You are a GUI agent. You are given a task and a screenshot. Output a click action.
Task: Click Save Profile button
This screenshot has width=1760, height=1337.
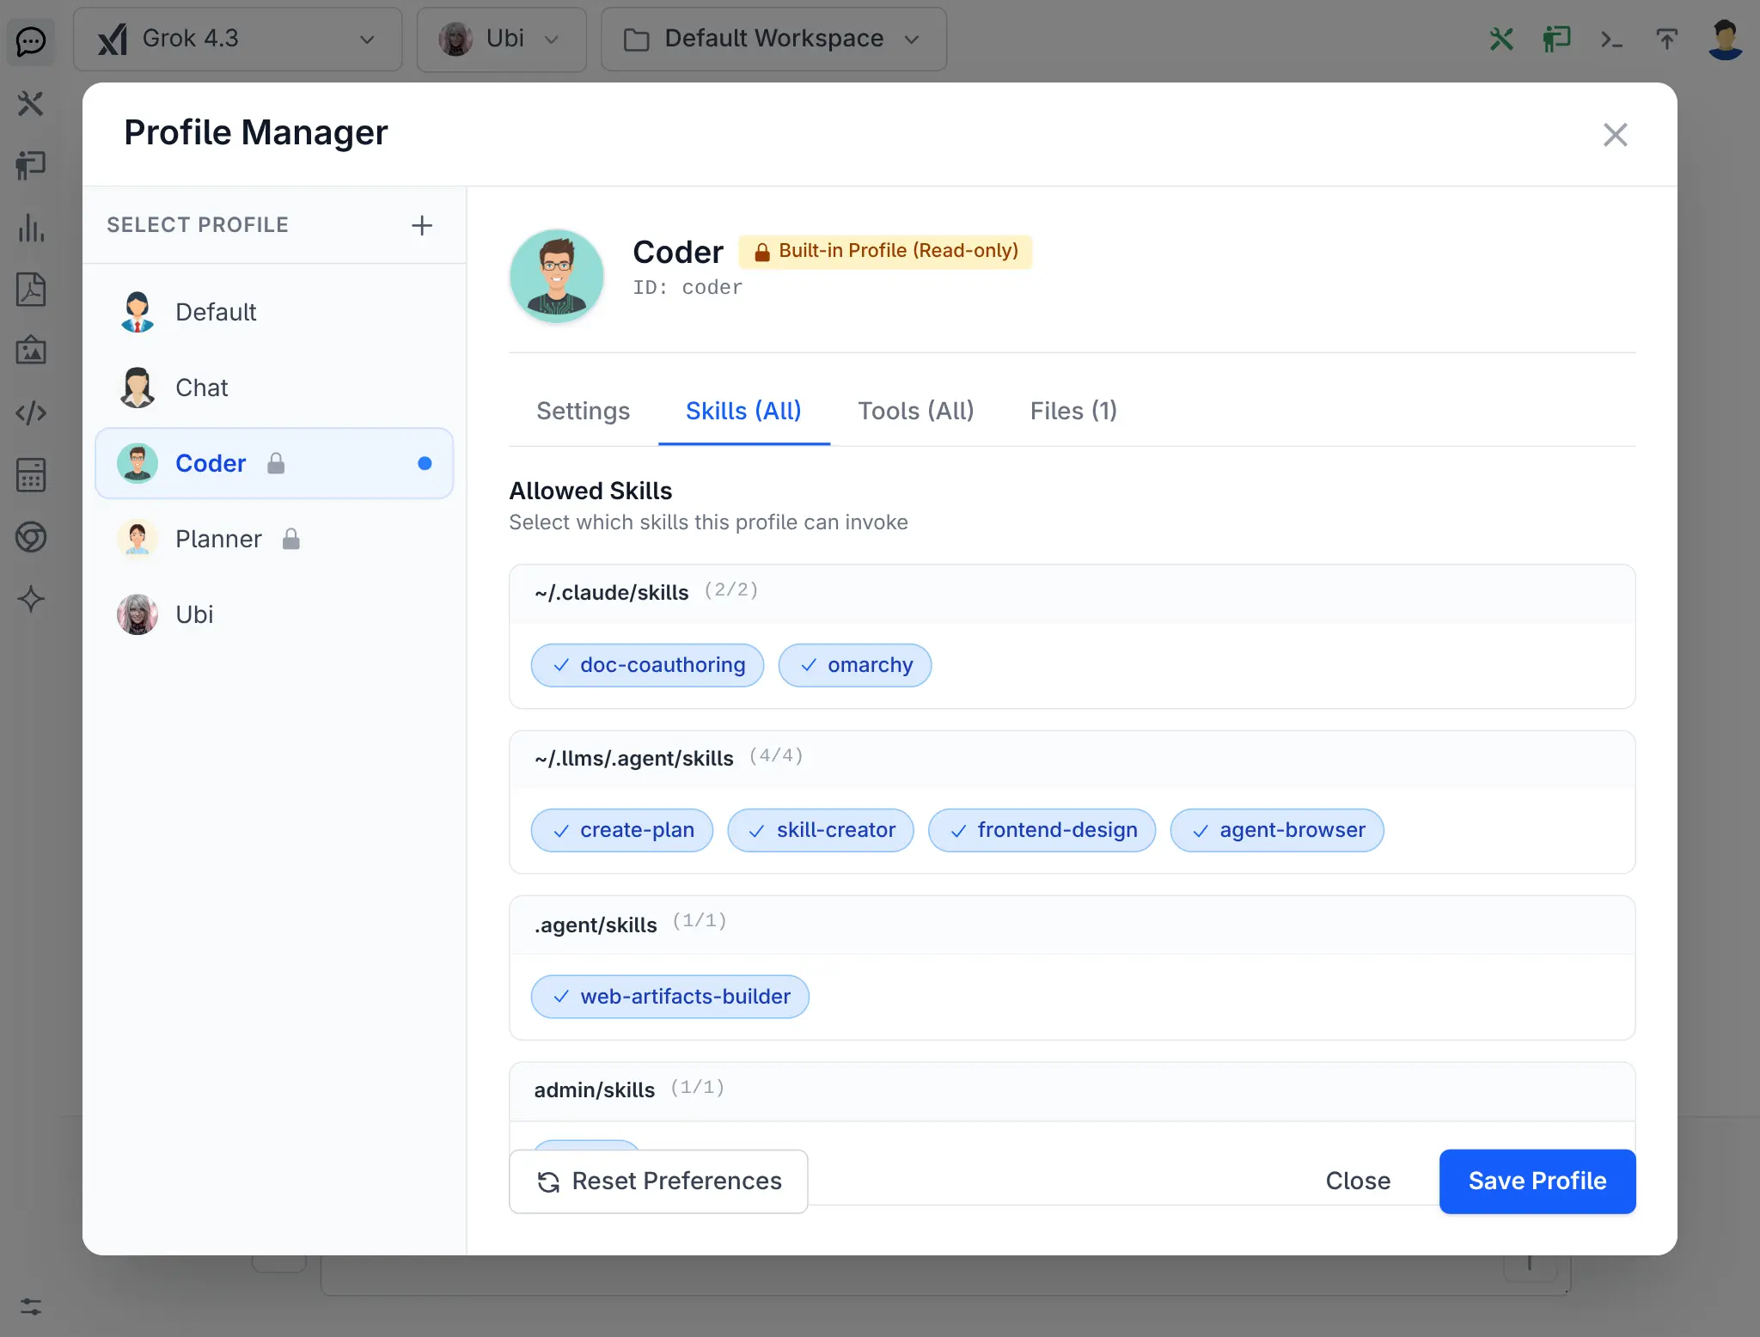tap(1537, 1181)
